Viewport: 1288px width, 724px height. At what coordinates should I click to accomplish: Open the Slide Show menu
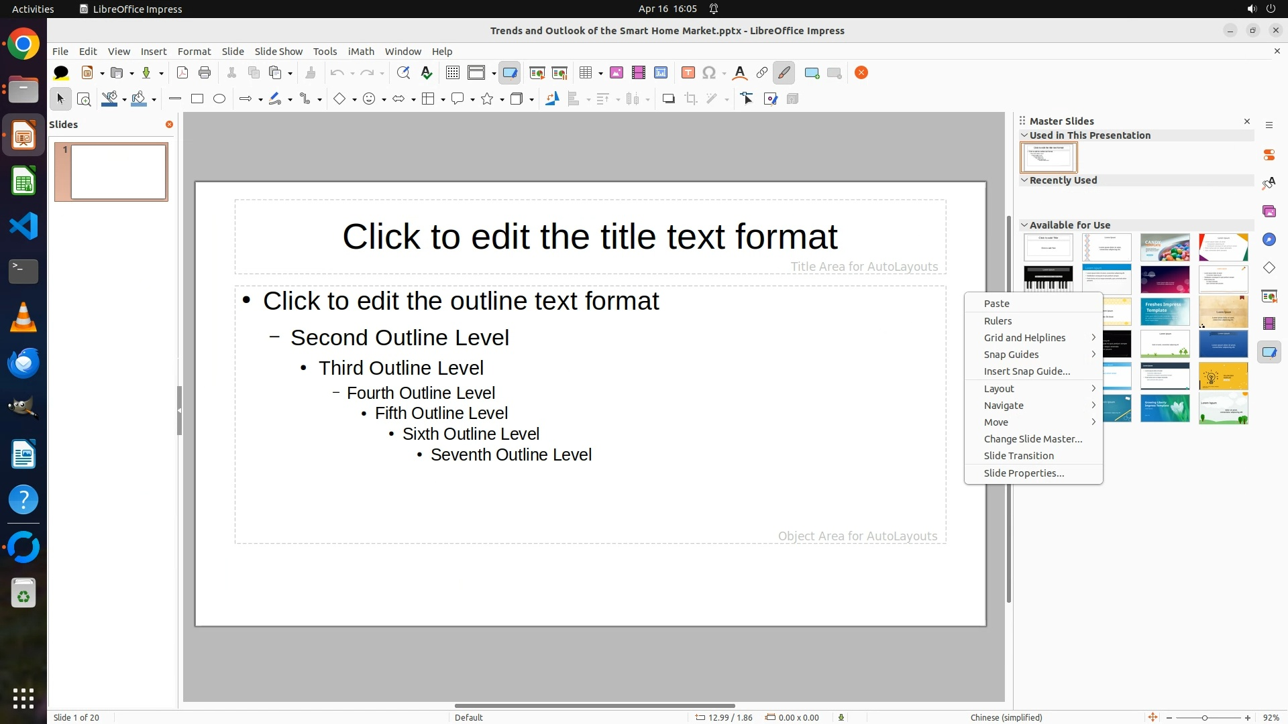[278, 52]
